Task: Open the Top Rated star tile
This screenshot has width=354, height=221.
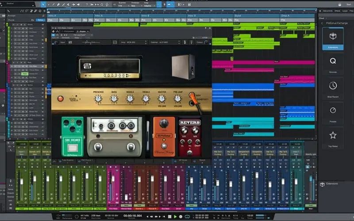Action: pos(333,138)
